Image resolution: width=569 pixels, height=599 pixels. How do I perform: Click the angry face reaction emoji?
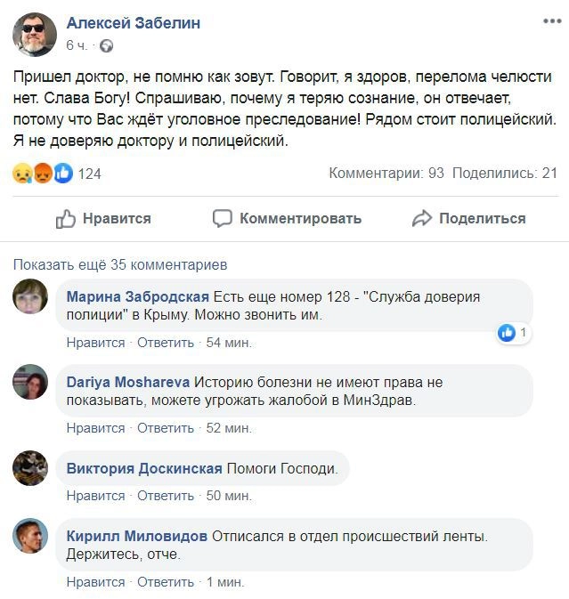(42, 174)
